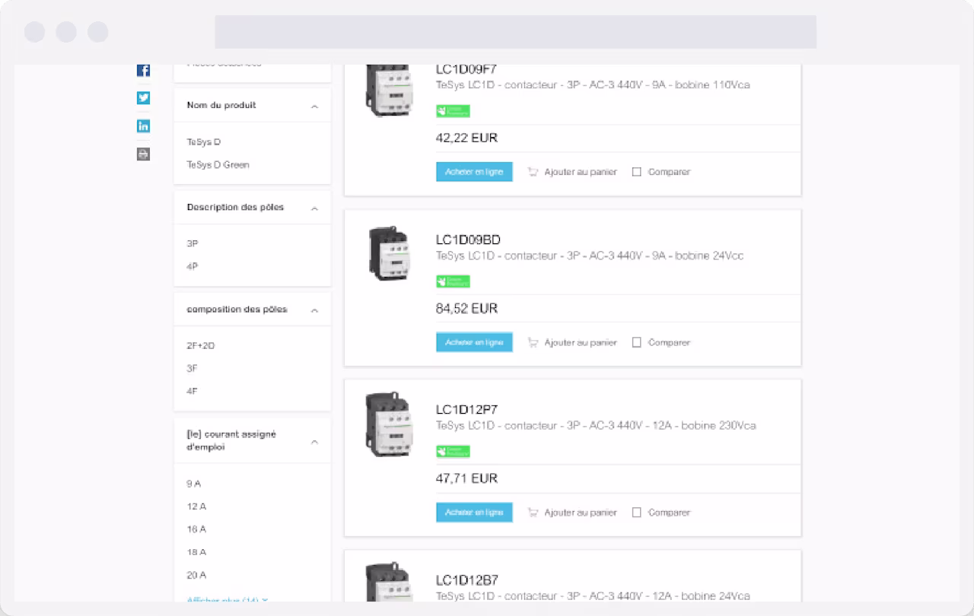Viewport: 974px width, 616px height.
Task: Click the 42,22 EUR price
Action: tap(466, 138)
